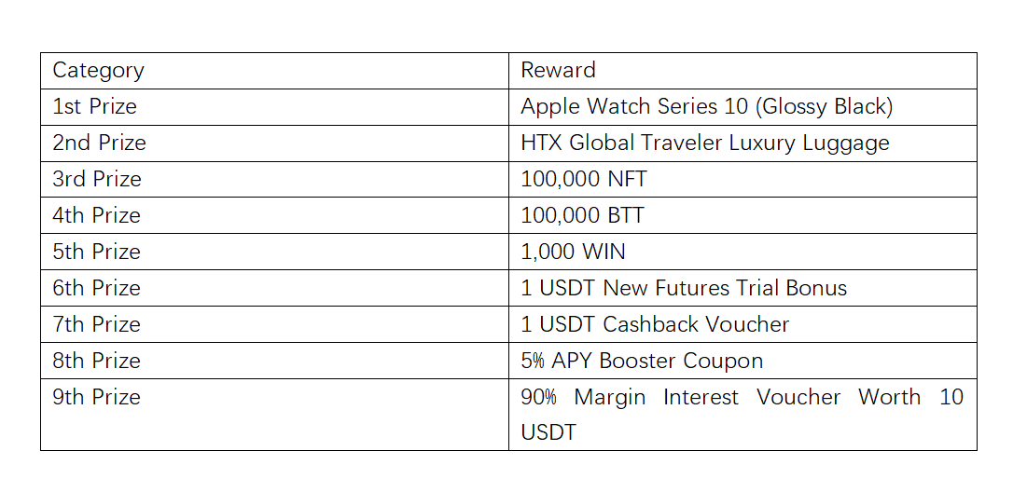1027x478 pixels.
Task: Select the 3rd Prize cell
Action: pos(97,180)
